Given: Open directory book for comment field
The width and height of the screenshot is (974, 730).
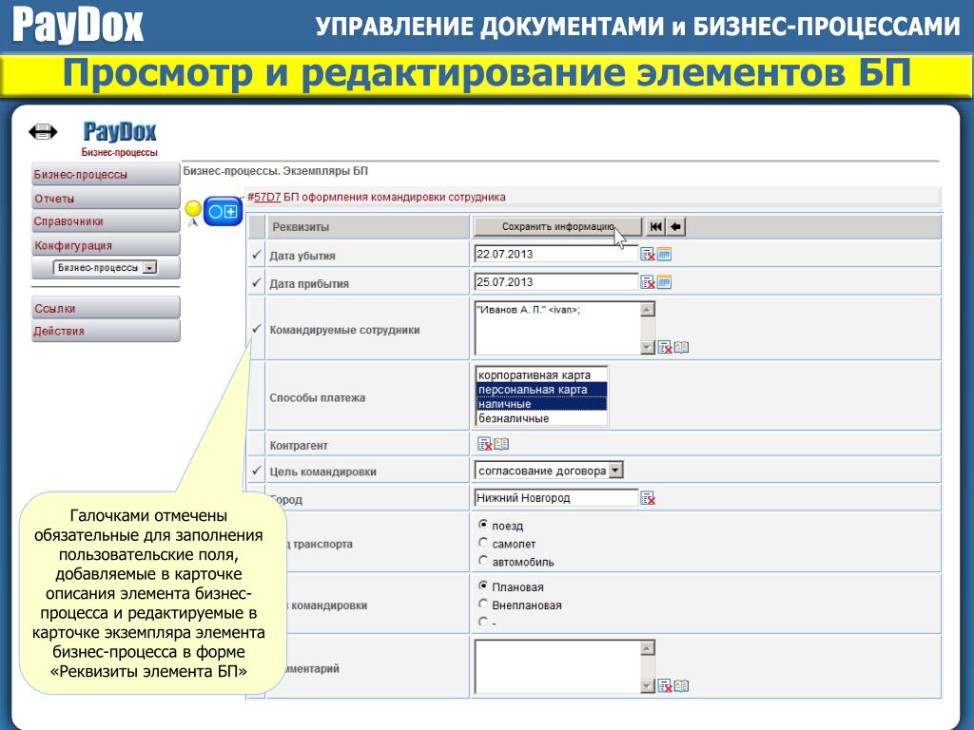Looking at the screenshot, I should [681, 686].
